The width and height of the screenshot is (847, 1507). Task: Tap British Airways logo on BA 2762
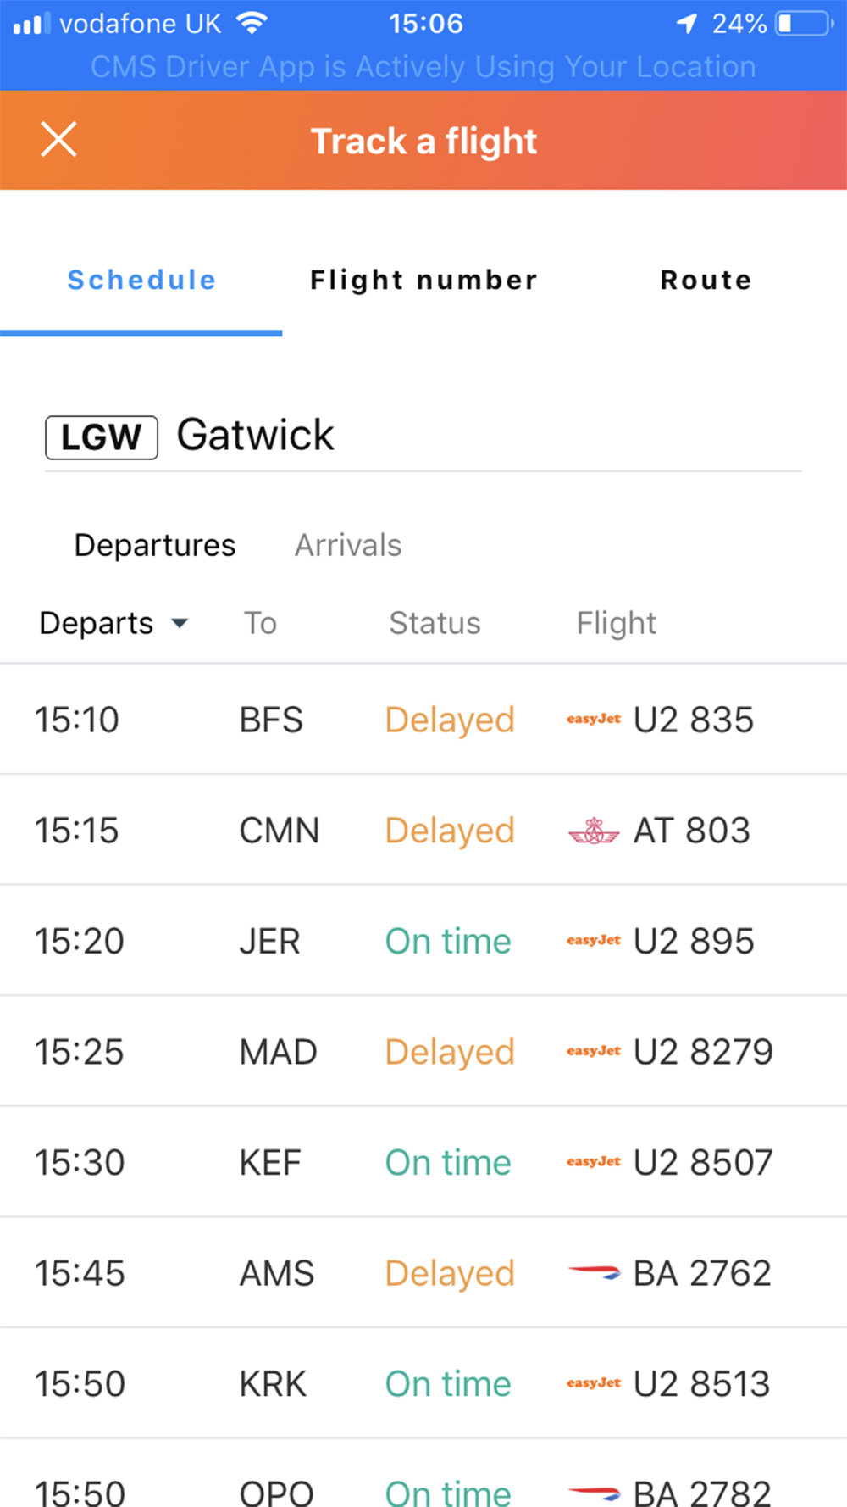point(594,1272)
